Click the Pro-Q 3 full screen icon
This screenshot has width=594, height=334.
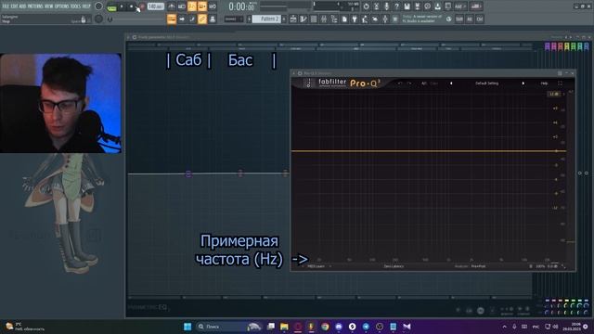point(560,83)
